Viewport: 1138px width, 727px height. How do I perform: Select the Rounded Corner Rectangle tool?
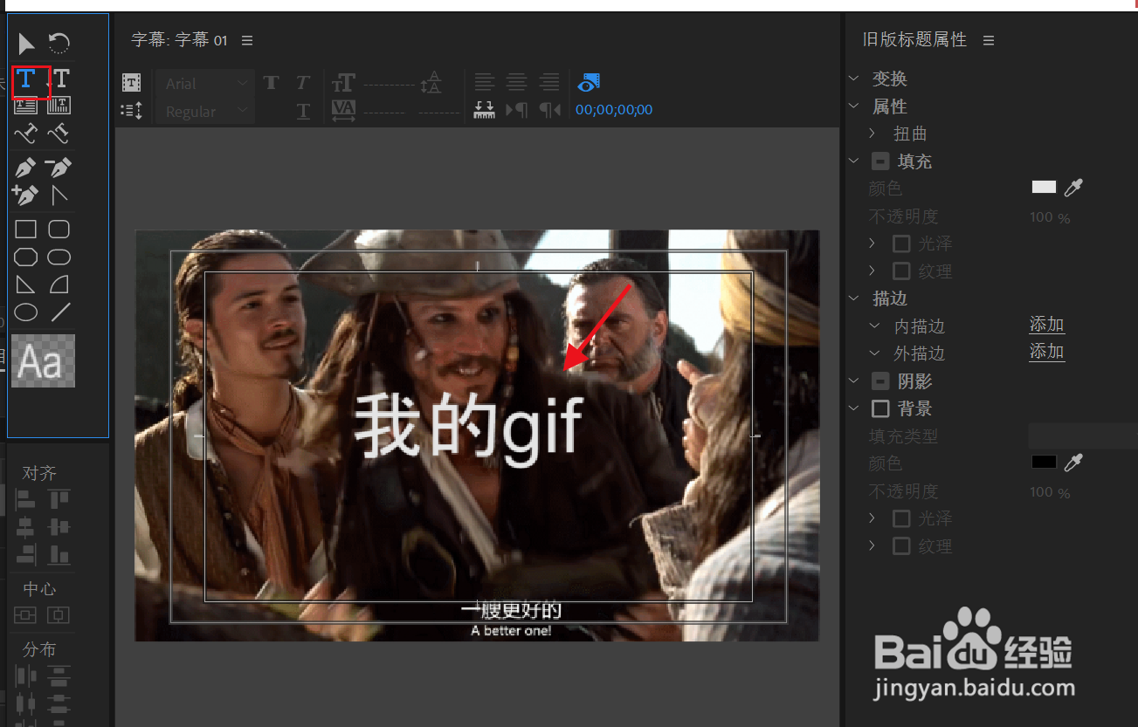point(59,230)
